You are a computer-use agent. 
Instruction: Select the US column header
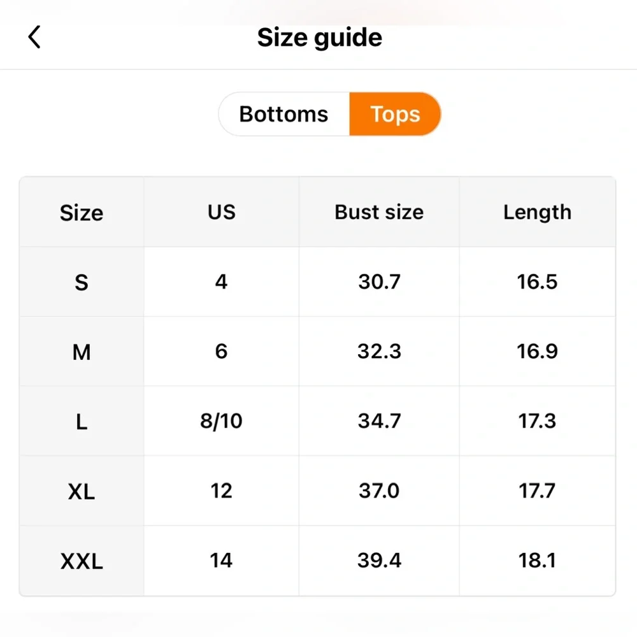point(222,211)
